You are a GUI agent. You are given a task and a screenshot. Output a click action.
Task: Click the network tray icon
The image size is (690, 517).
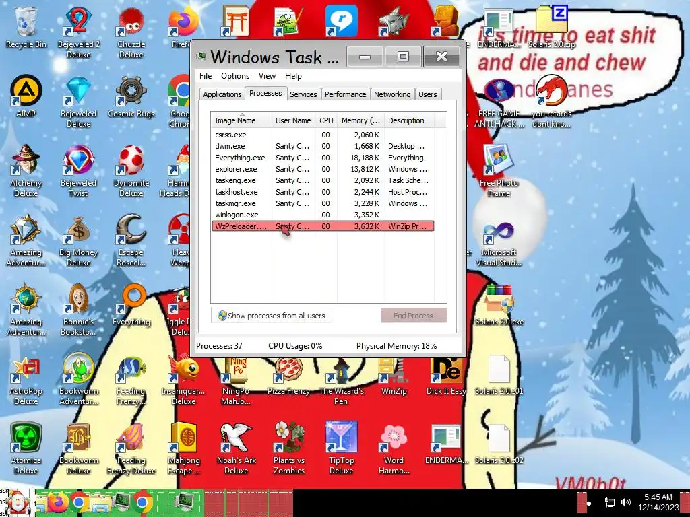point(609,502)
